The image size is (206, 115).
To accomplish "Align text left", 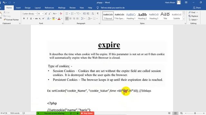I will point(67,19).
